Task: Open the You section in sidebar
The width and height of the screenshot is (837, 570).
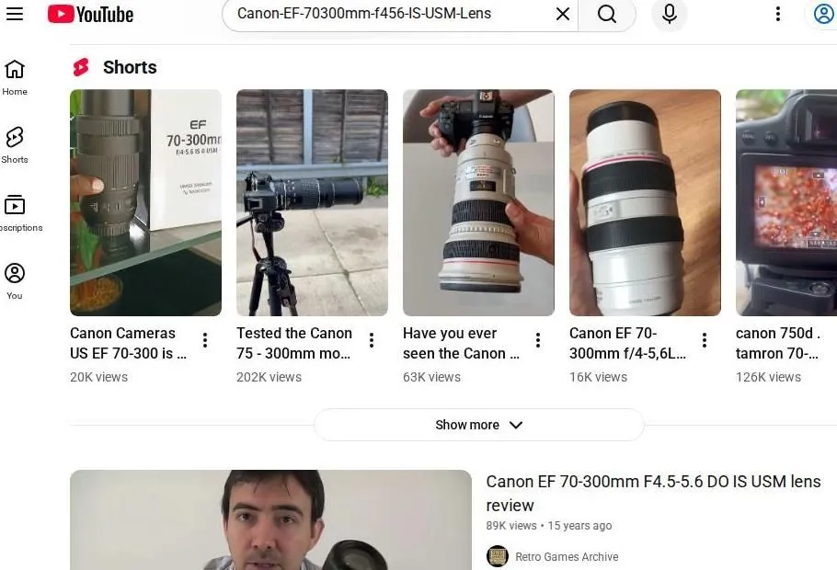Action: 15,281
